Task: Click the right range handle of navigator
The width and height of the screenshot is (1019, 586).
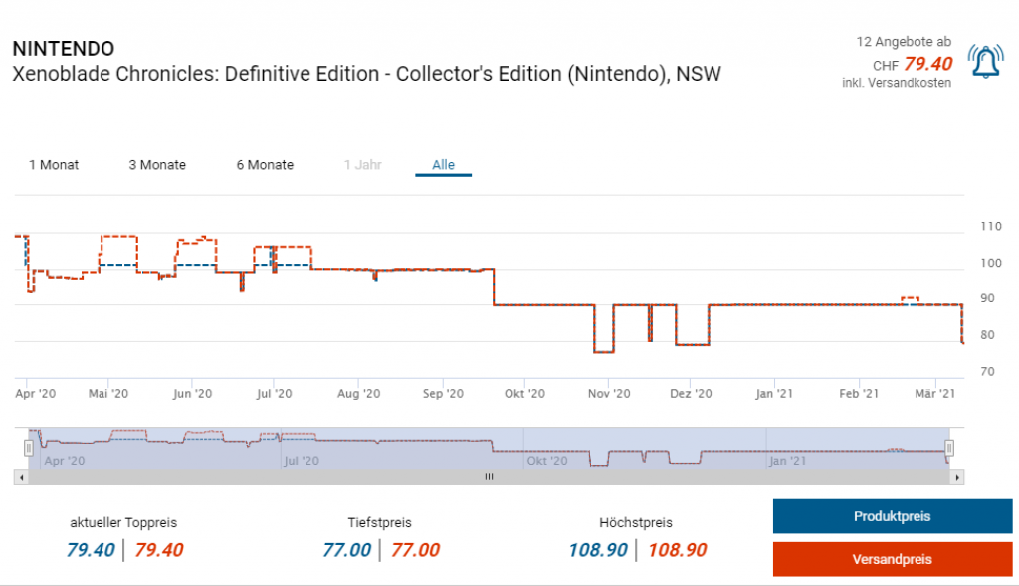Action: [949, 449]
